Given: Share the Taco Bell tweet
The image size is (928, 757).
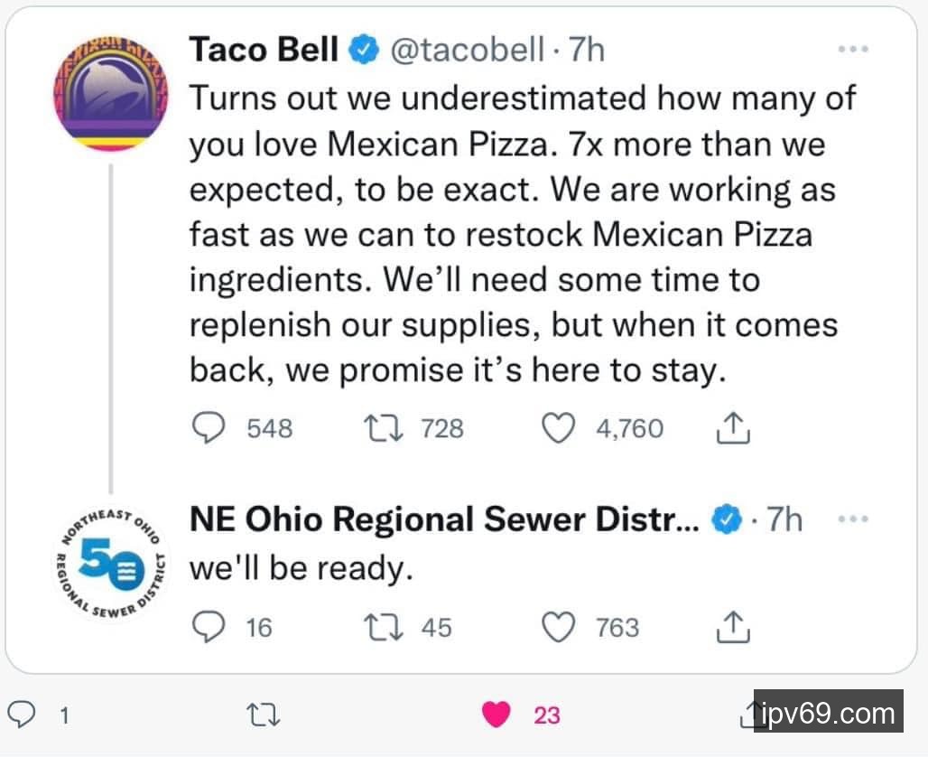Looking at the screenshot, I should [733, 427].
